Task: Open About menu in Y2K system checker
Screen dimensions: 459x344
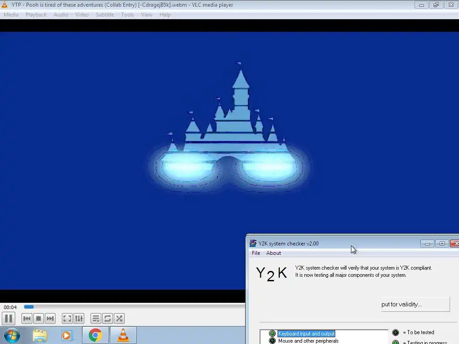Action: point(273,253)
